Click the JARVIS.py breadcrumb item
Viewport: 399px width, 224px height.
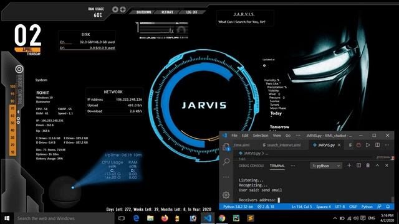coord(252,153)
